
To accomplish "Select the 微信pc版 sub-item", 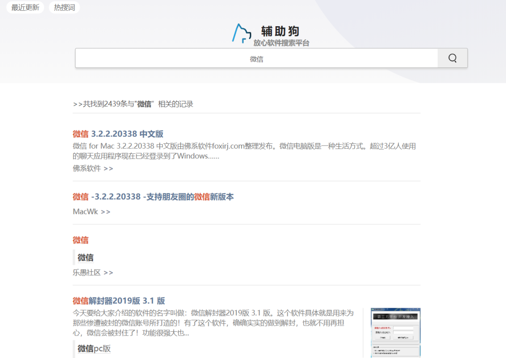I will tap(94, 349).
